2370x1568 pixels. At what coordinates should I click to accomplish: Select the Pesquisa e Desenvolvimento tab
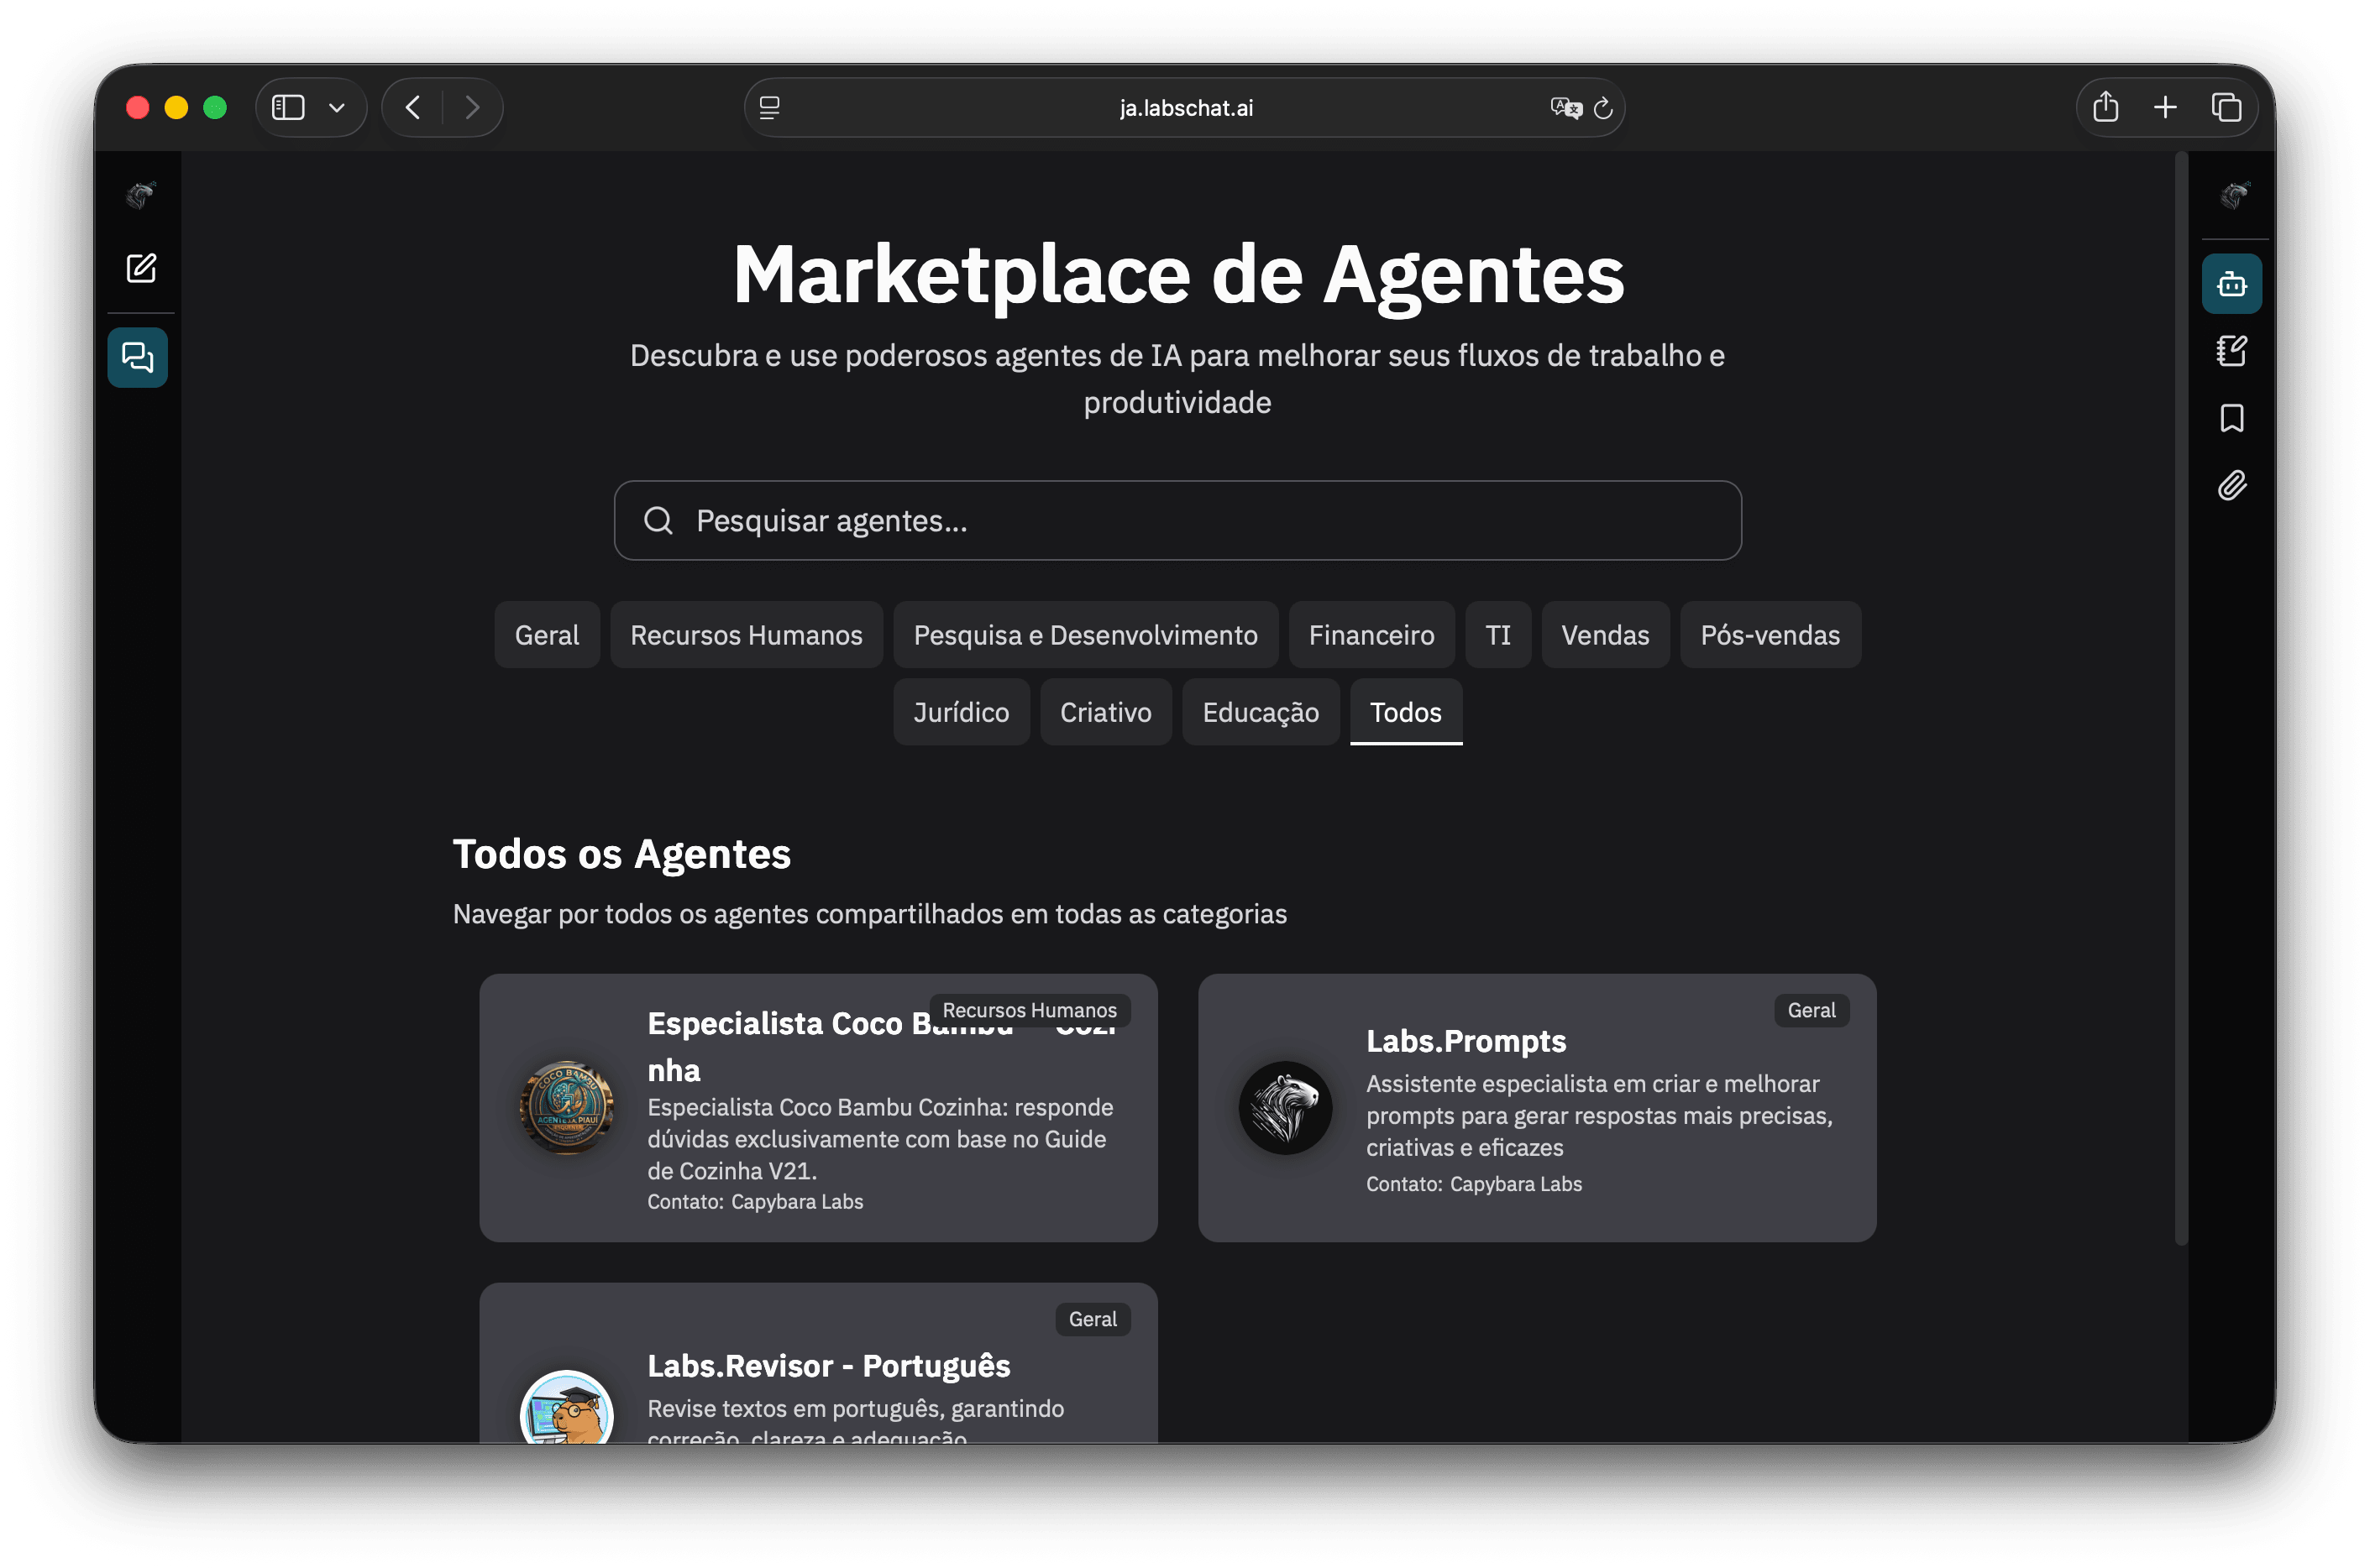coord(1085,635)
